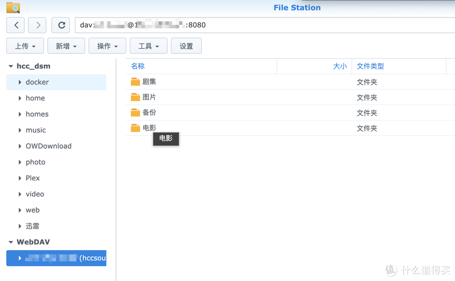Screen dimensions: 455x281
Task: Select music in the sidebar tree
Action: pos(36,130)
